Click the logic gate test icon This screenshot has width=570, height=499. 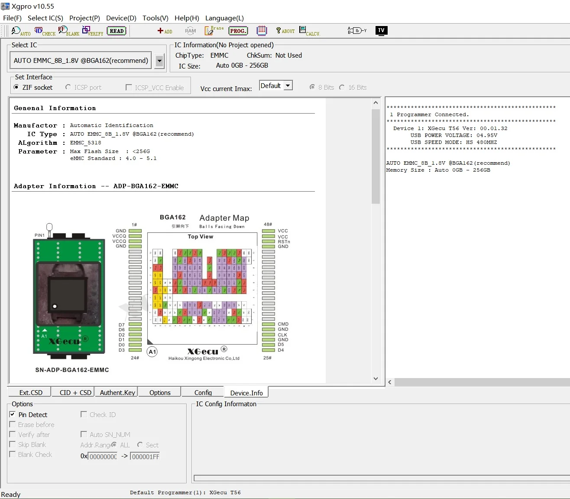click(x=357, y=30)
